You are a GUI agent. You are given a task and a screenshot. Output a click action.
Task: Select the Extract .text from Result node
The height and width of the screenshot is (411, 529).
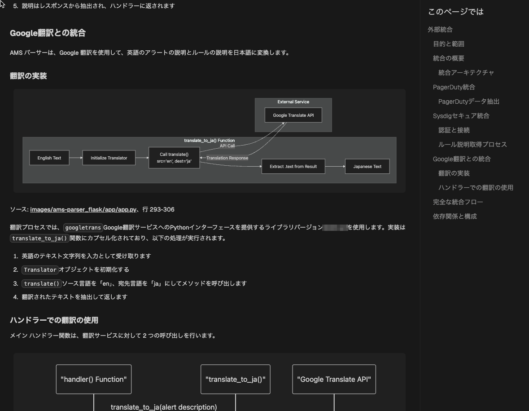point(293,166)
